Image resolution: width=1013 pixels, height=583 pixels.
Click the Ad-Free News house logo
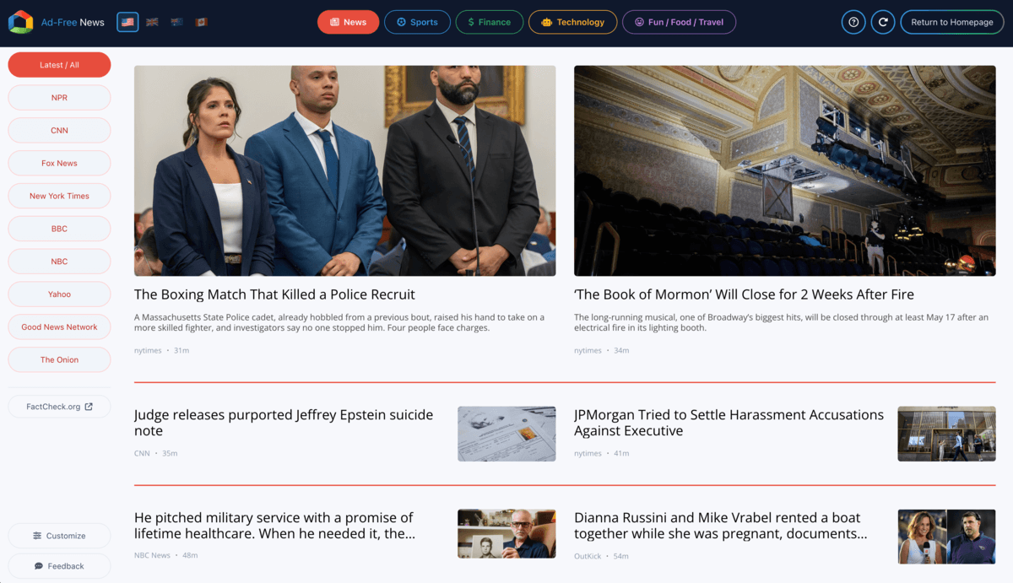click(20, 22)
